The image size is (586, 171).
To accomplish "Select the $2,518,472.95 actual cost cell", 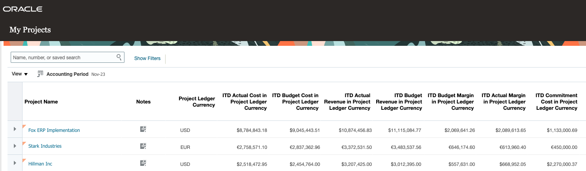I will click(252, 164).
